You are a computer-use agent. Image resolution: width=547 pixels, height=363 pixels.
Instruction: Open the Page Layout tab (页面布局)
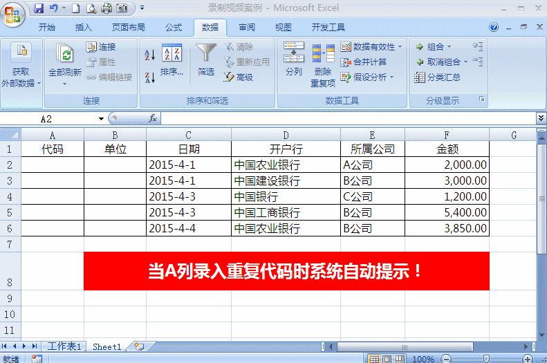point(129,27)
